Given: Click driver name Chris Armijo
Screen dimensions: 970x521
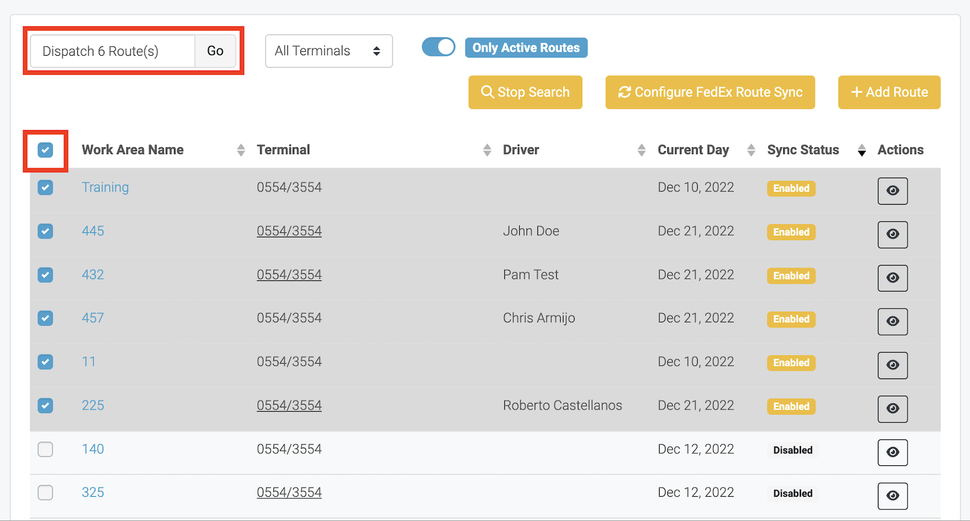Looking at the screenshot, I should [x=539, y=318].
